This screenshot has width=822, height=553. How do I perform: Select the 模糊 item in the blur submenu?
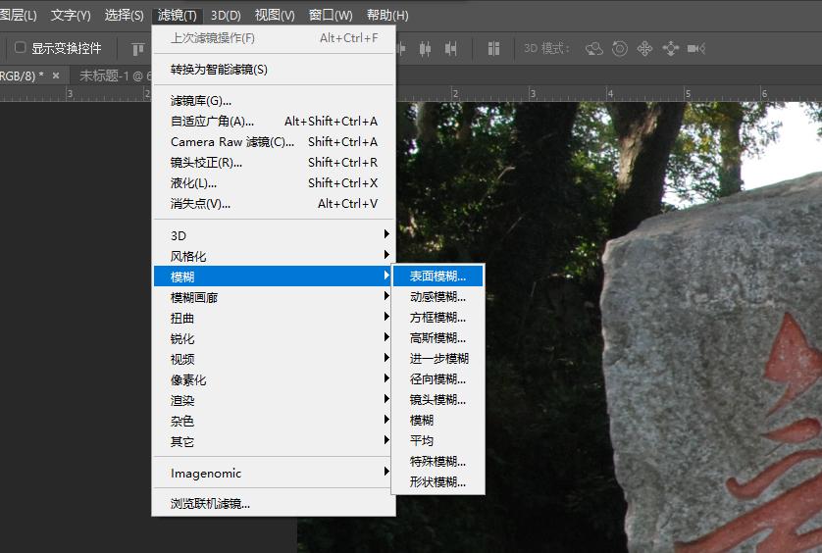tap(437, 420)
